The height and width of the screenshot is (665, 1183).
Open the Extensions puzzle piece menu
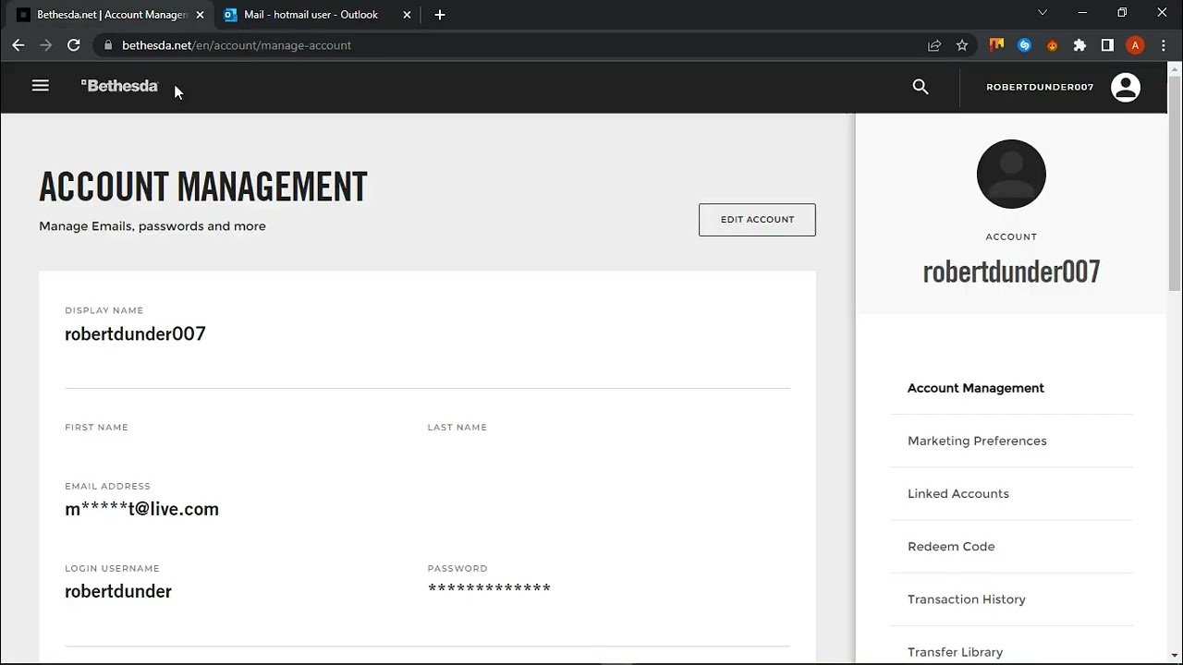point(1079,45)
